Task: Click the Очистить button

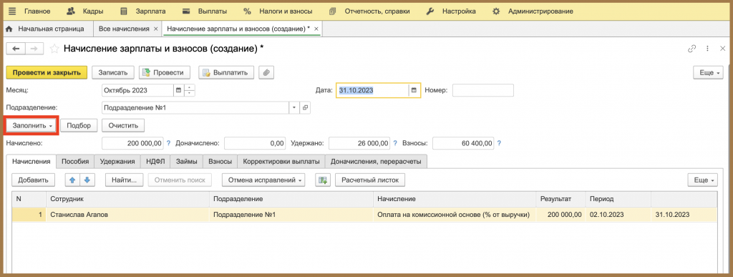Action: 123,126
